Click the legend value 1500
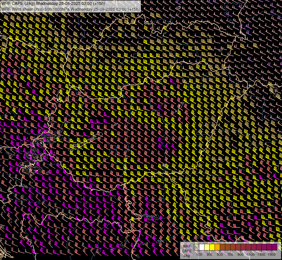This screenshot has width=282, height=260. 272,255
